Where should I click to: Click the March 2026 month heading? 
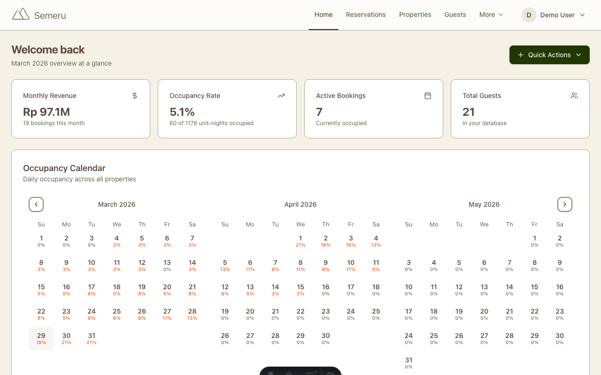(117, 204)
